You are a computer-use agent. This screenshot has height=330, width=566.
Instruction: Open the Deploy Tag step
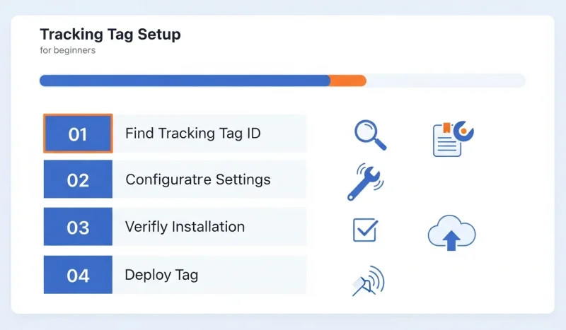[x=161, y=275]
